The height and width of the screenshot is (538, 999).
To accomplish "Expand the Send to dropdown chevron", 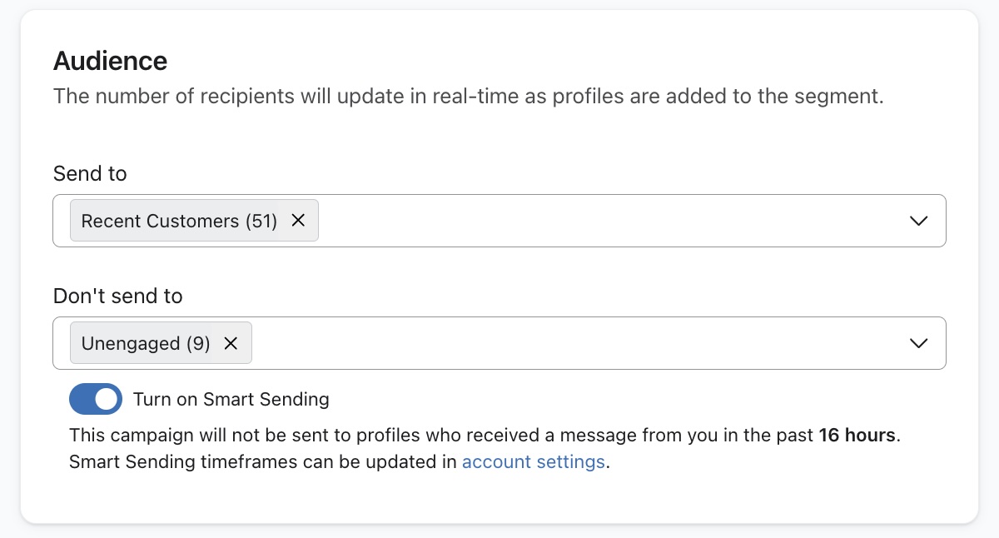I will tap(918, 221).
